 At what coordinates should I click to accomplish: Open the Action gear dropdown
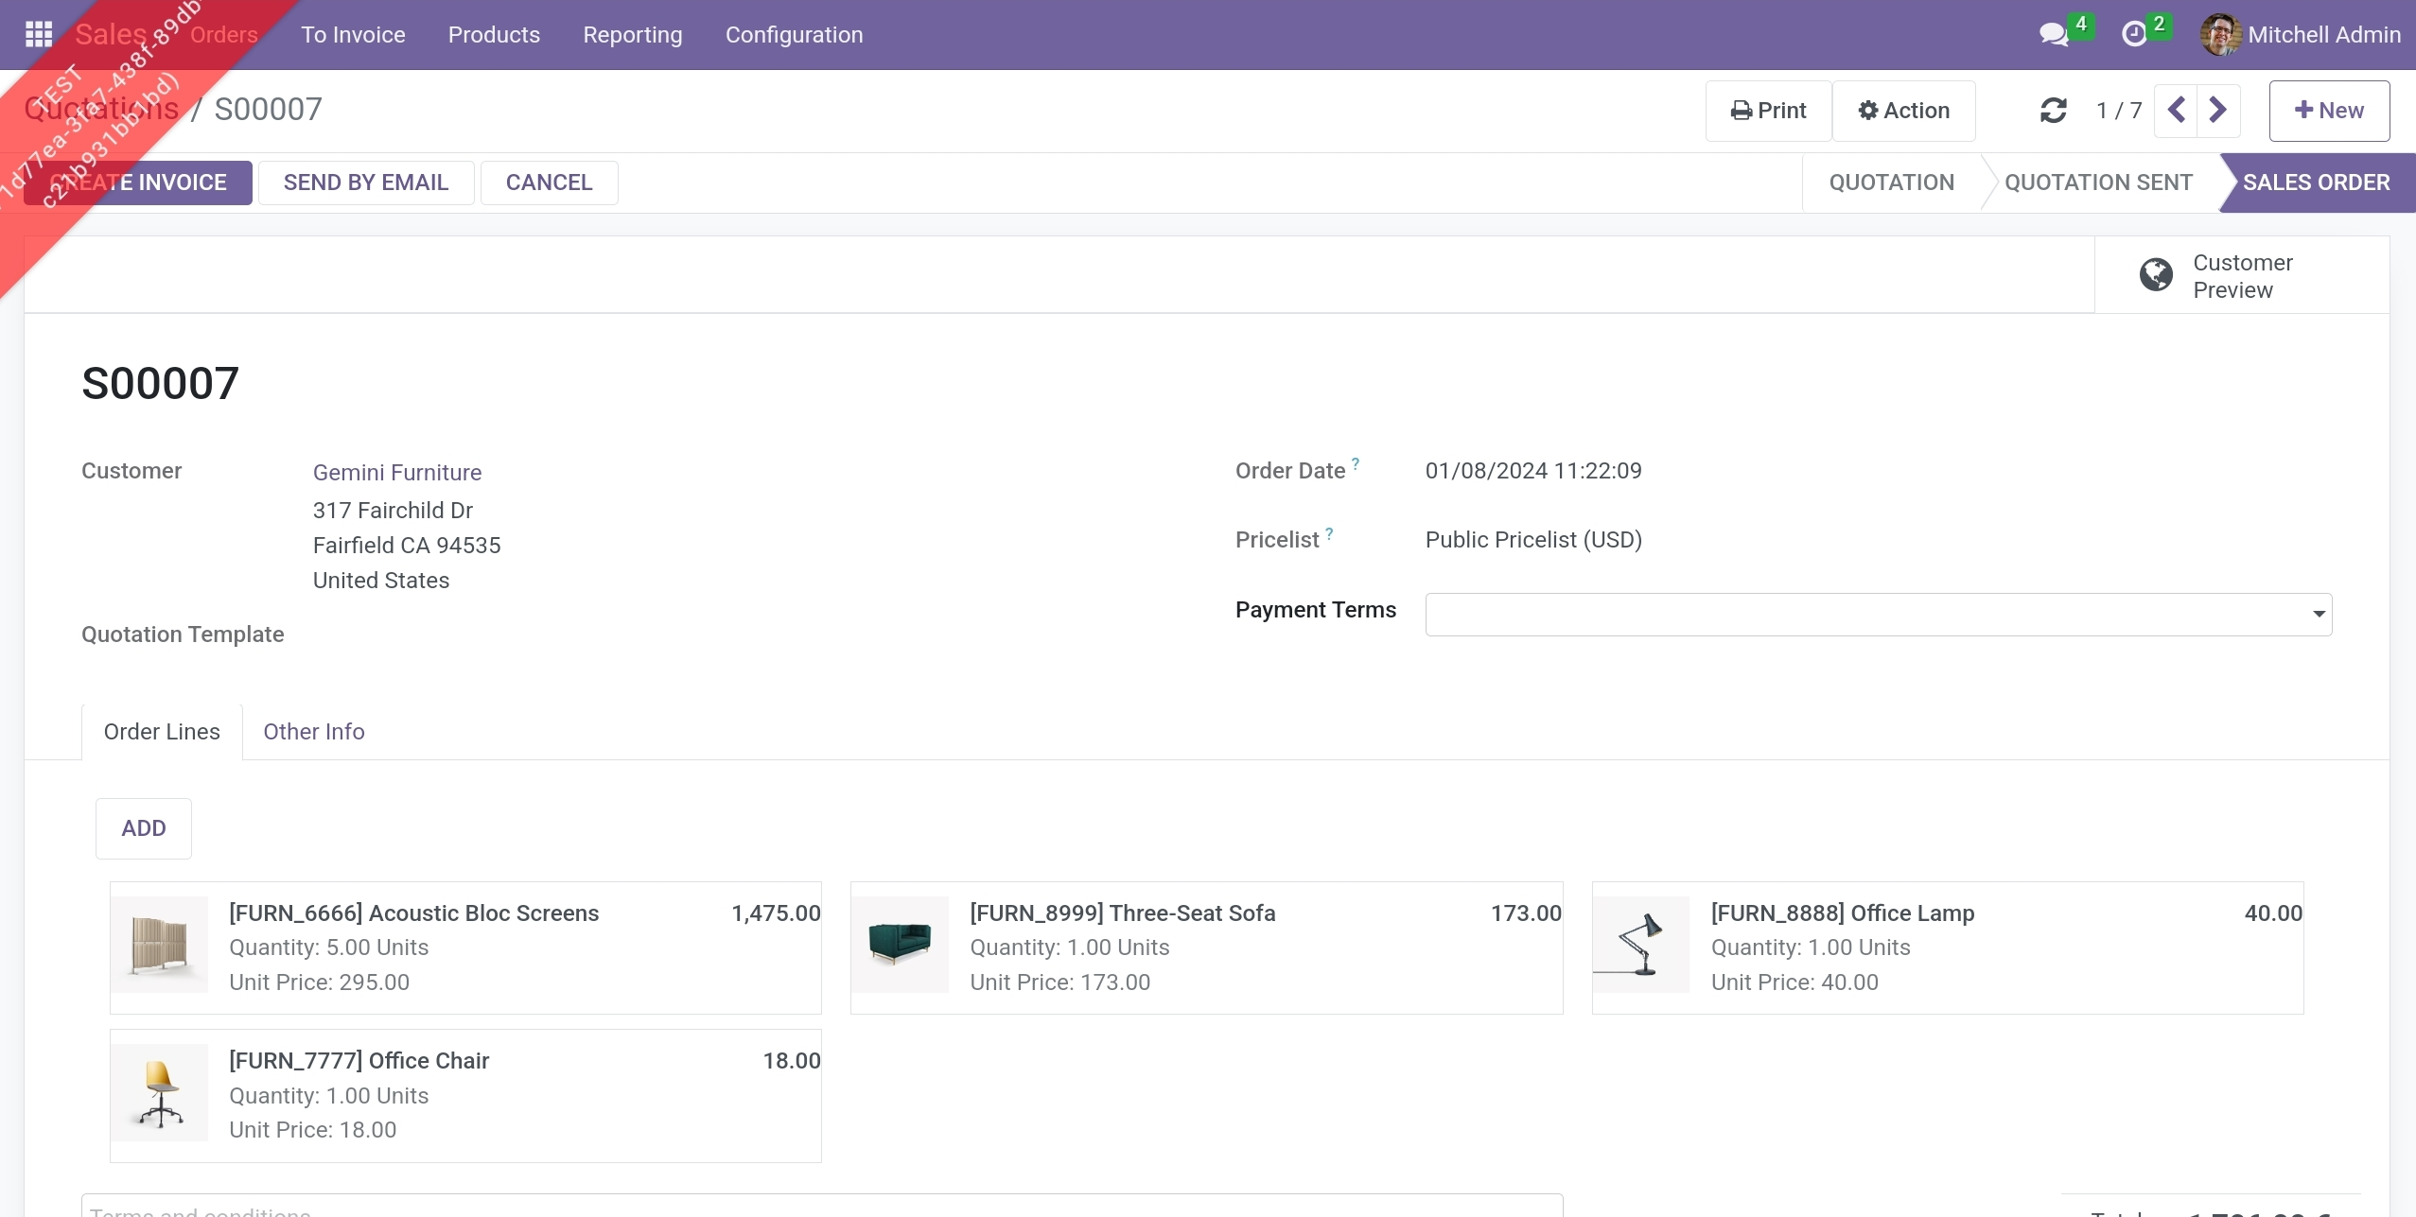click(x=1903, y=111)
